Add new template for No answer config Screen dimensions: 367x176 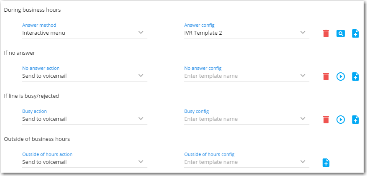pos(355,77)
